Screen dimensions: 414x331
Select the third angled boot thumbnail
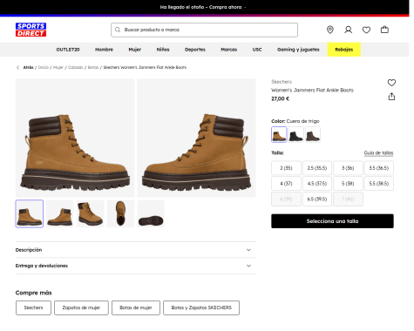tap(91, 214)
